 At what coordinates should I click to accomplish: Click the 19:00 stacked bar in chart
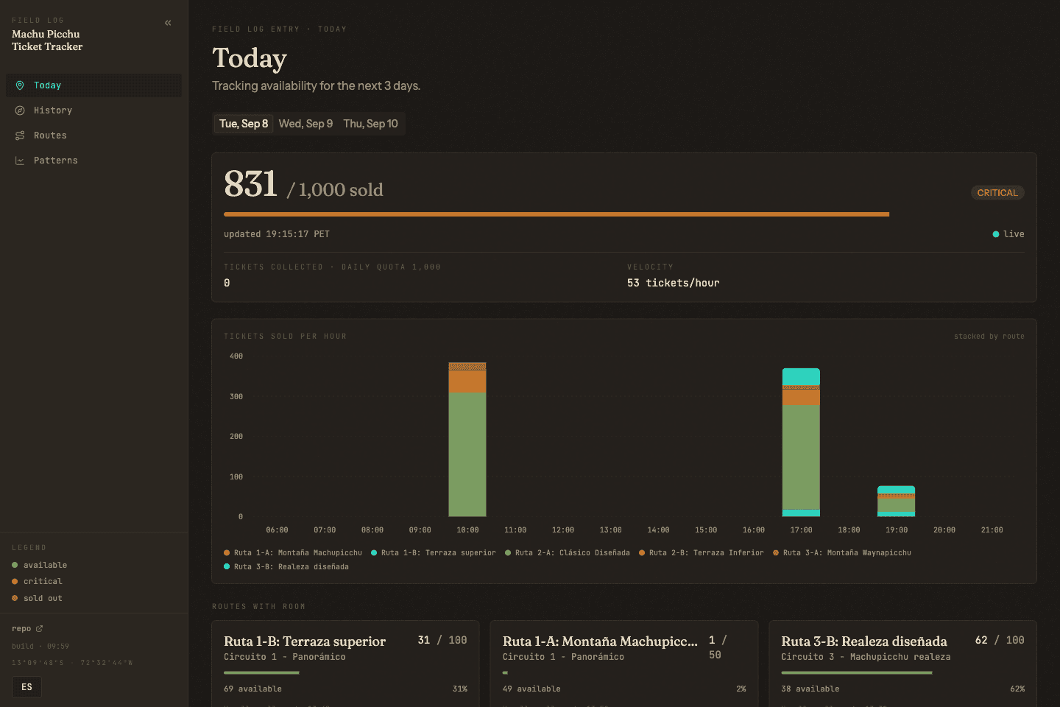tap(897, 501)
